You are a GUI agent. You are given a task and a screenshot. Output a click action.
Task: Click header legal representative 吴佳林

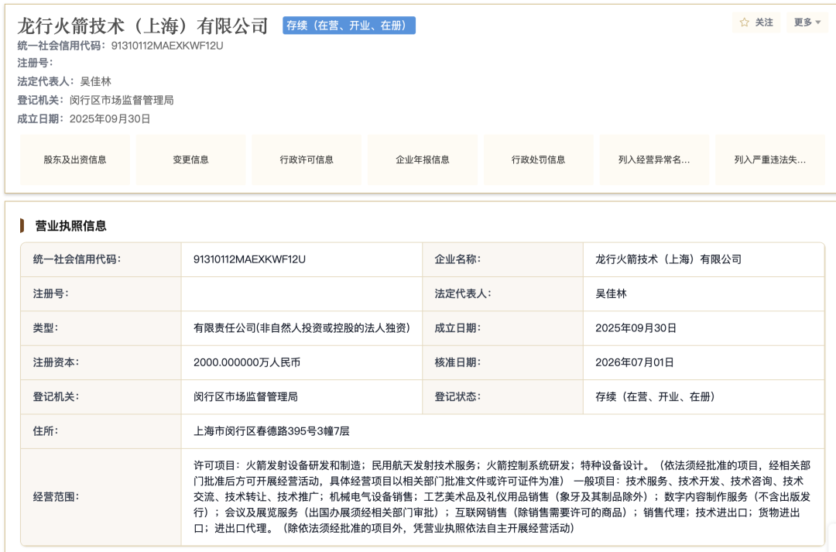[95, 81]
